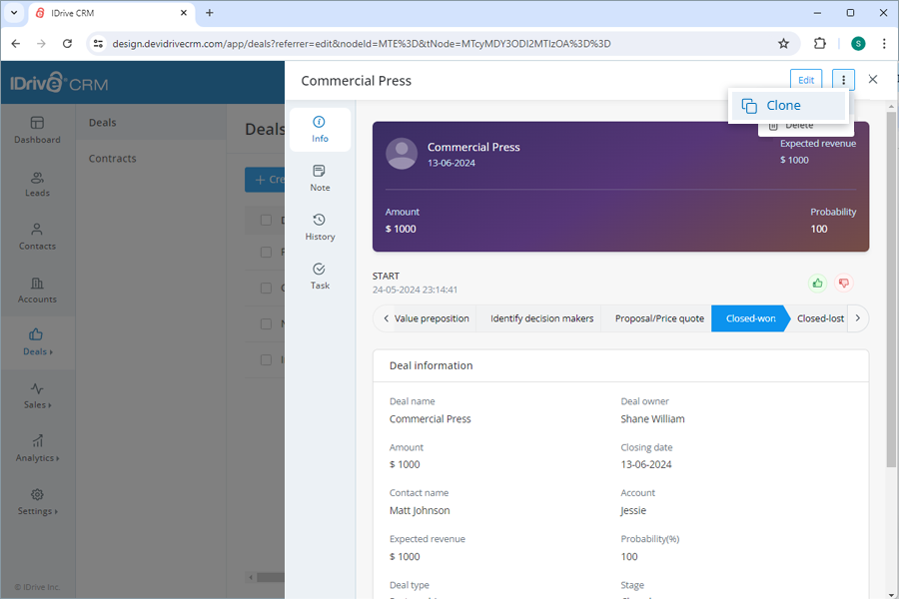Image resolution: width=899 pixels, height=599 pixels.
Task: Mark the deal won with the green thumbs-up
Action: coord(817,283)
